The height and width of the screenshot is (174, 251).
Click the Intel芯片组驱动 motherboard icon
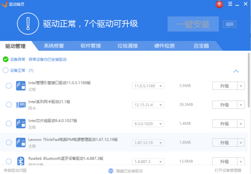(20, 123)
